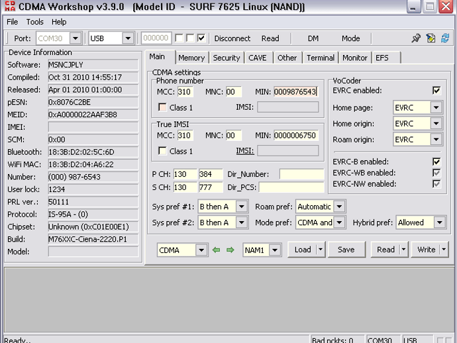Click the Phone number MCC field
The image size is (457, 343).
point(185,92)
